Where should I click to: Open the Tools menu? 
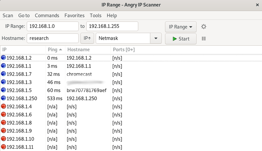pyautogui.click(x=96, y=16)
